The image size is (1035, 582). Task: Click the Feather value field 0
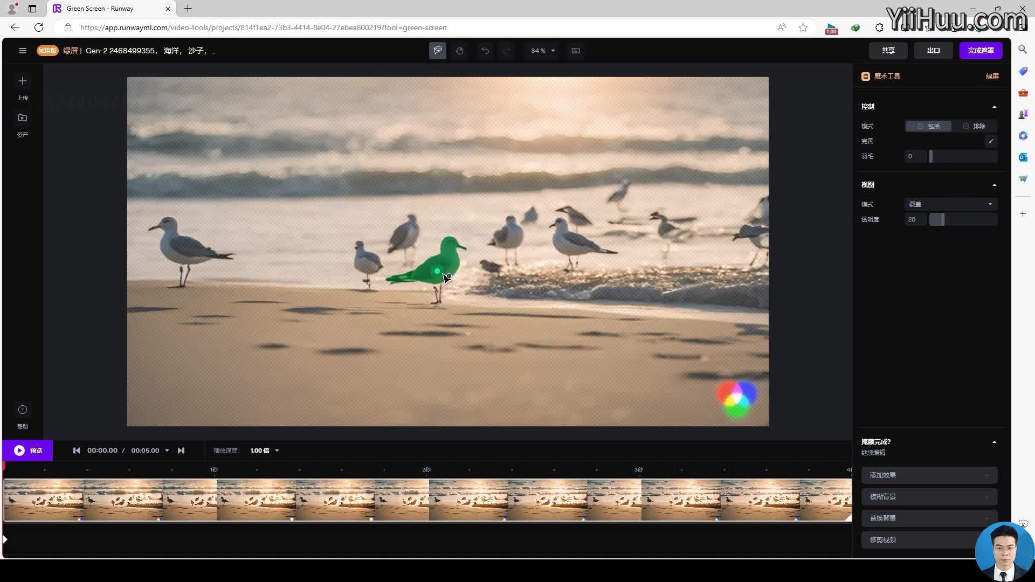[x=915, y=156]
